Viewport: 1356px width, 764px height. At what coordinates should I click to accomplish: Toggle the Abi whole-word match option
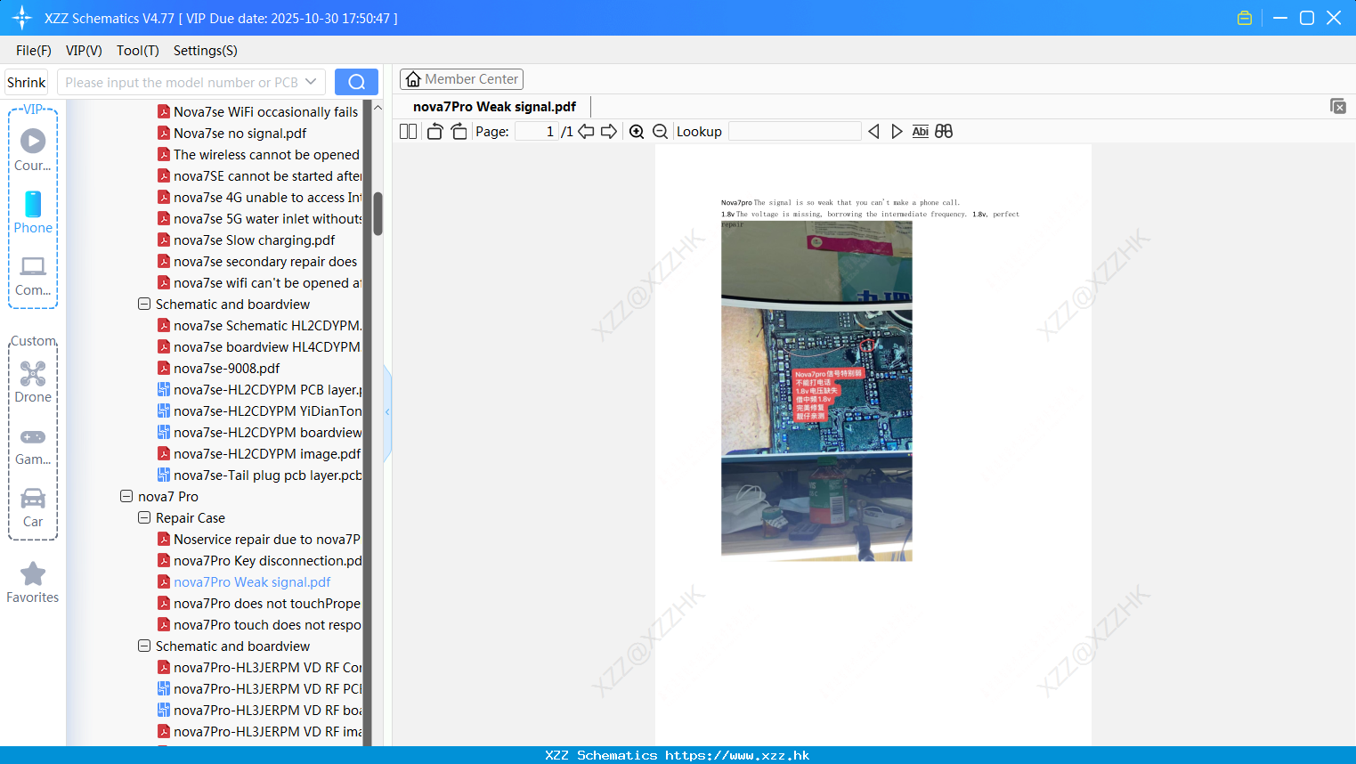click(x=920, y=131)
